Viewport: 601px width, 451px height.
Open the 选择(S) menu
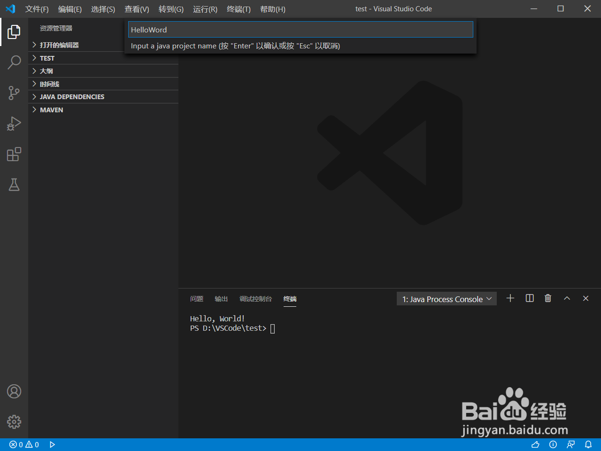pyautogui.click(x=103, y=9)
